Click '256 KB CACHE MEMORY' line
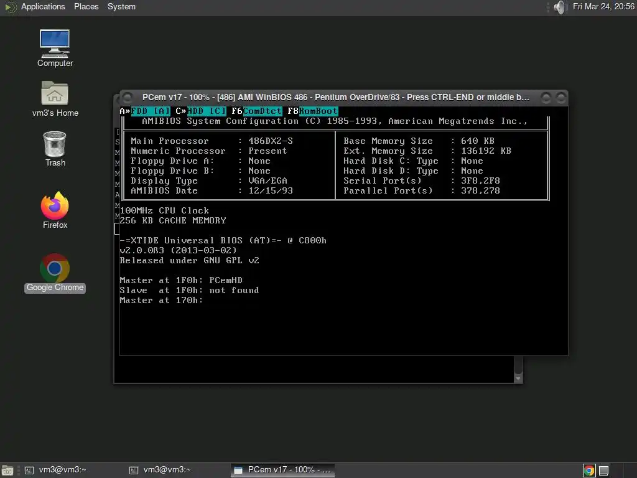637x478 pixels. click(173, 220)
